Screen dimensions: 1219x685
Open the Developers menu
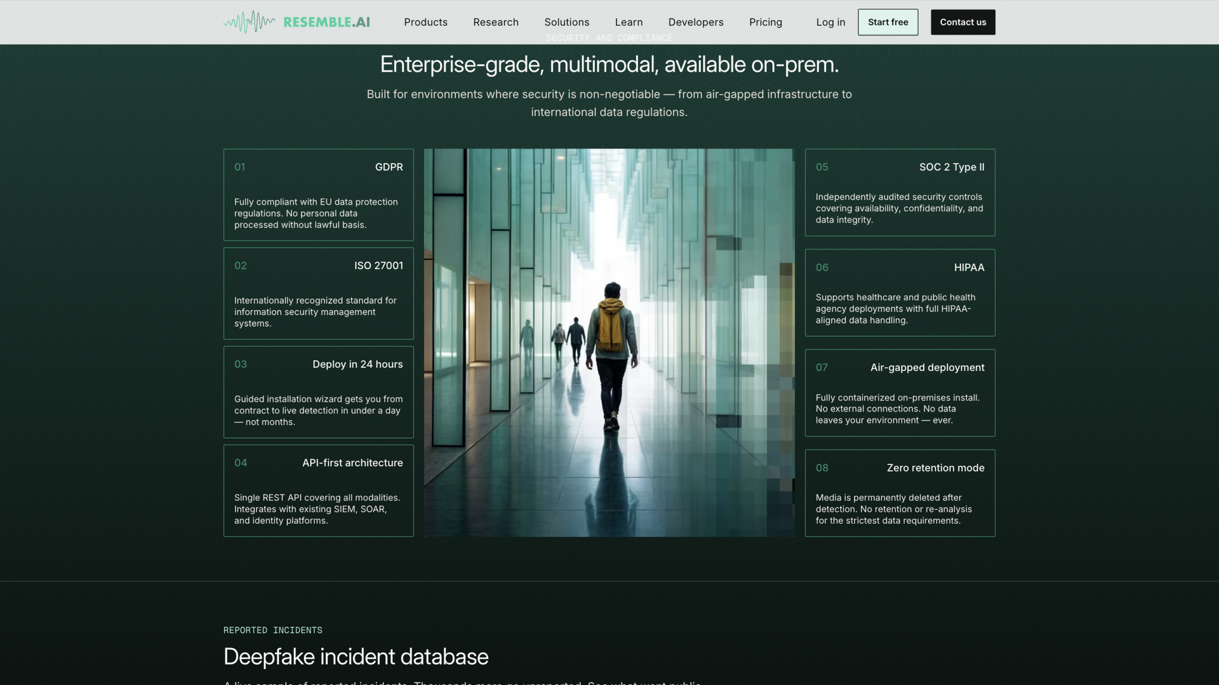[x=696, y=22]
